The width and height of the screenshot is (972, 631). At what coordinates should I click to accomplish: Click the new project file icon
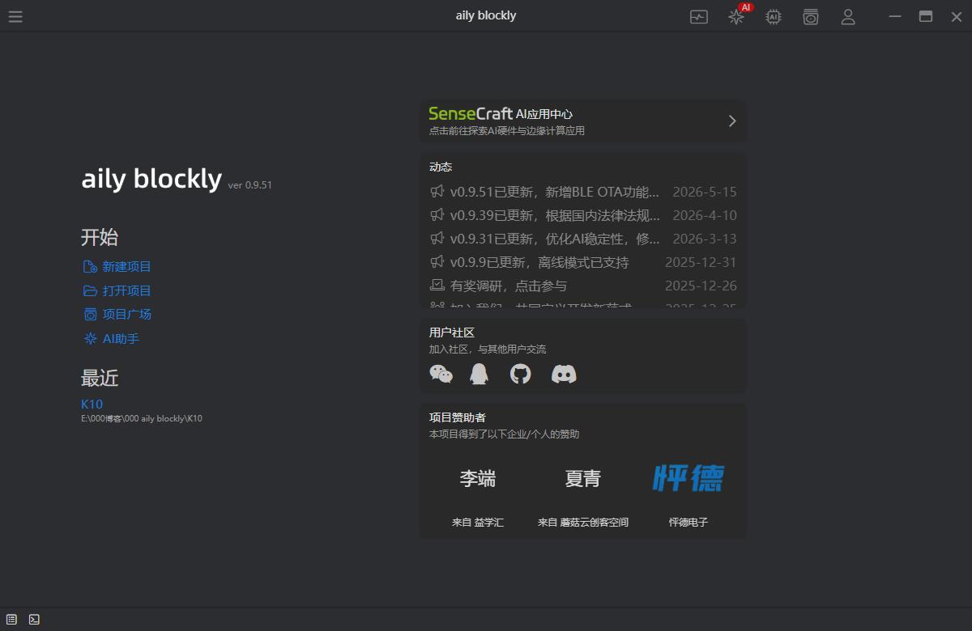pyautogui.click(x=90, y=267)
